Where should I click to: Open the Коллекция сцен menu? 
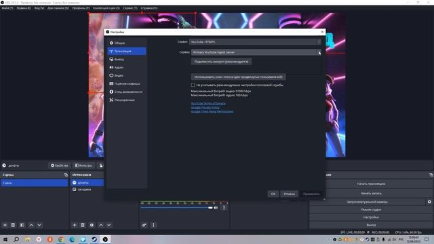click(106, 8)
